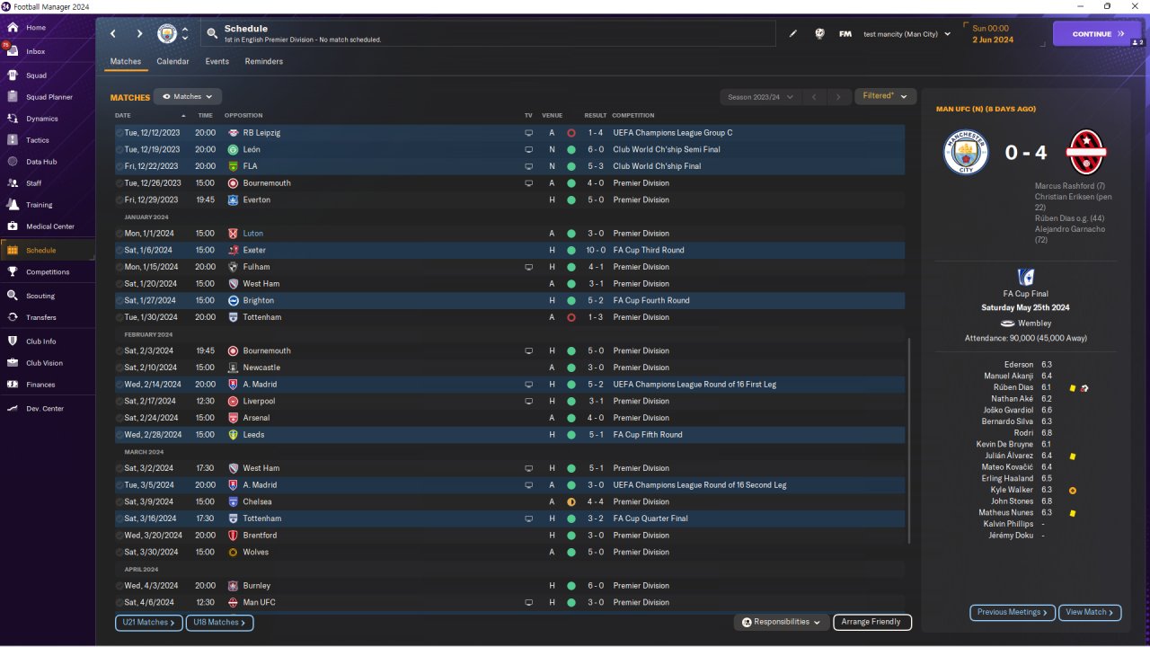Open the Finances sidebar icon
1150x647 pixels.
[x=13, y=385]
